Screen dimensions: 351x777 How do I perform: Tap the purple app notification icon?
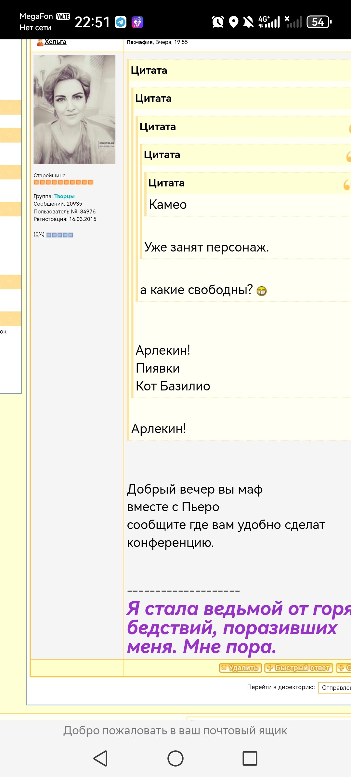pos(137,22)
